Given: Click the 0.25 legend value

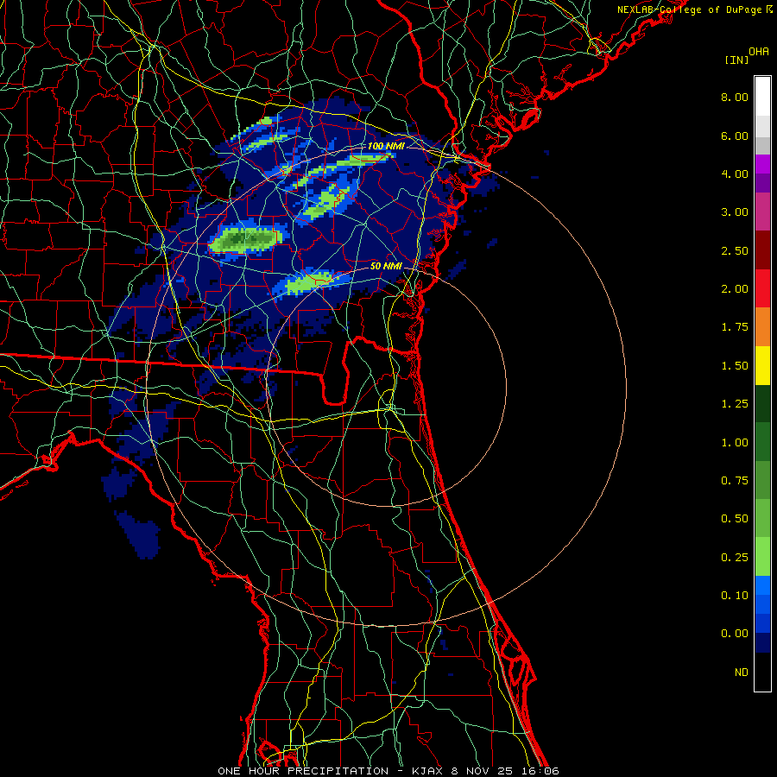Looking at the screenshot, I should point(735,558).
